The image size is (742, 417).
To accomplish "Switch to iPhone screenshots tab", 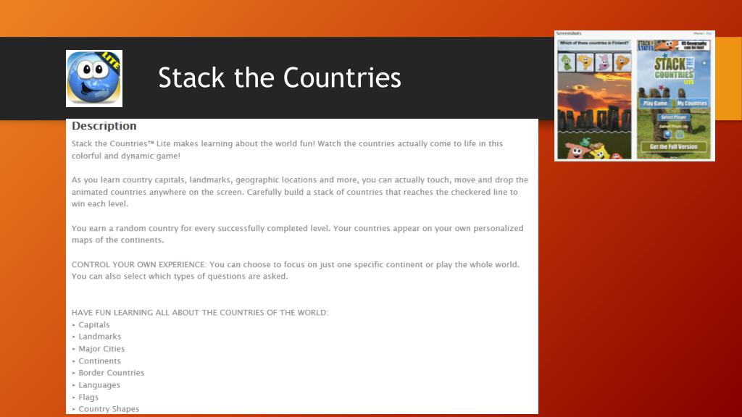I will [699, 33].
